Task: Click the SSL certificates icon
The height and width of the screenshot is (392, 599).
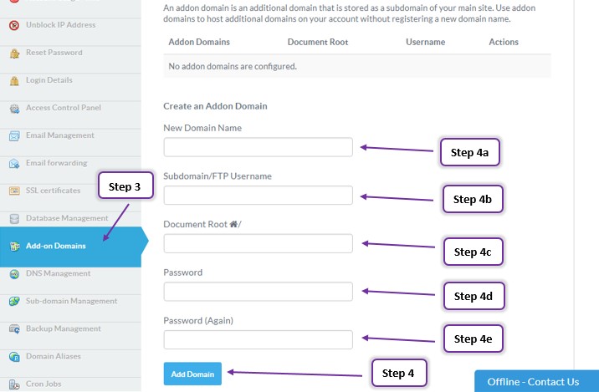Action: click(14, 191)
